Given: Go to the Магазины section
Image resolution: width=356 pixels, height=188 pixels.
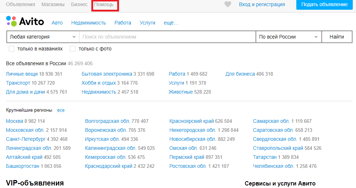Looking at the screenshot, I should point(53,5).
